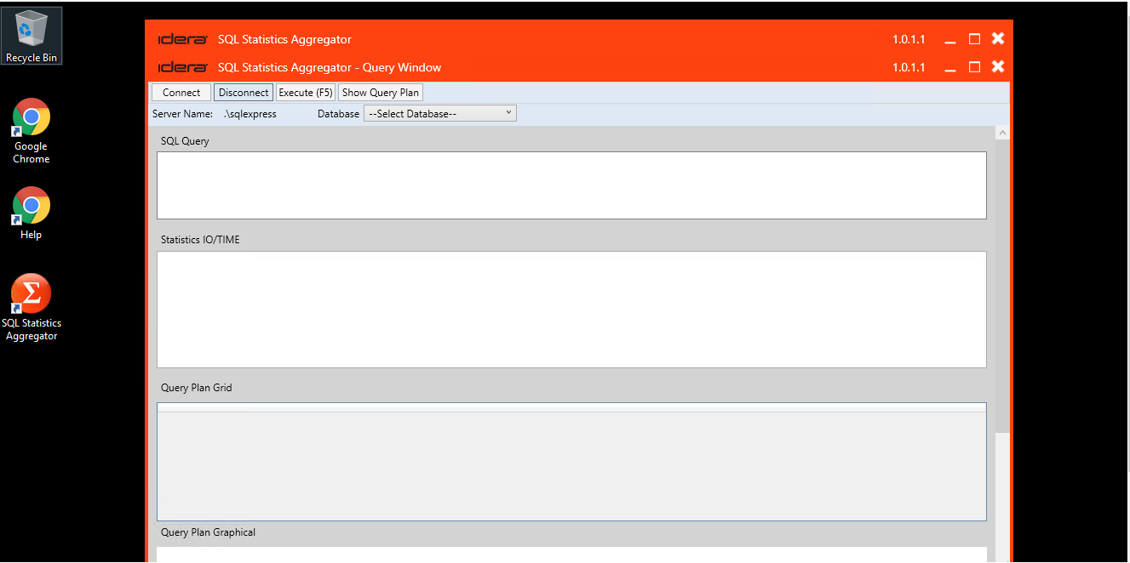Click inside the Statistics IO/TIME output box

click(571, 310)
